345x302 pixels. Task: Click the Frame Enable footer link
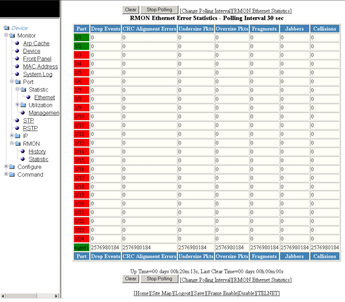tap(222, 293)
